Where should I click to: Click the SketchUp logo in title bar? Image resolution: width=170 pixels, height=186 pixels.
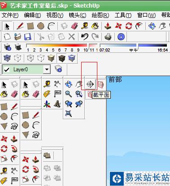4,5
